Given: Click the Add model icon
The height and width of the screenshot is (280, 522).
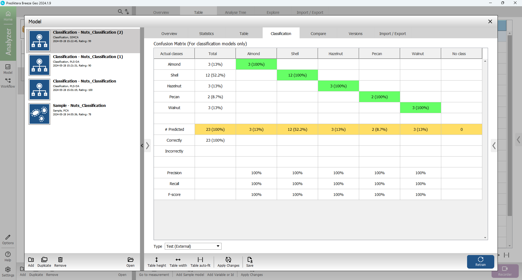Looking at the screenshot, I should 31,262.
